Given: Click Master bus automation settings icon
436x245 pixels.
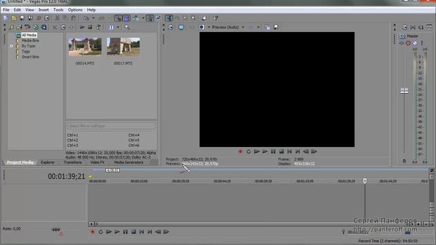Looking at the screenshot, I should coord(408,43).
